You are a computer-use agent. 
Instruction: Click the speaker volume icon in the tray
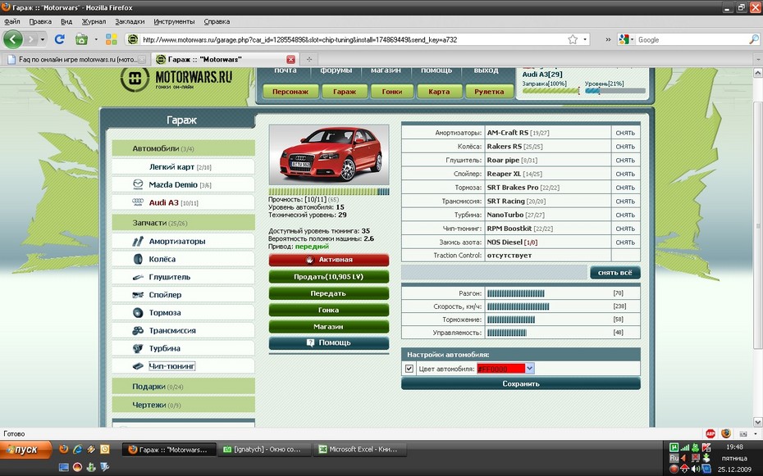click(696, 469)
